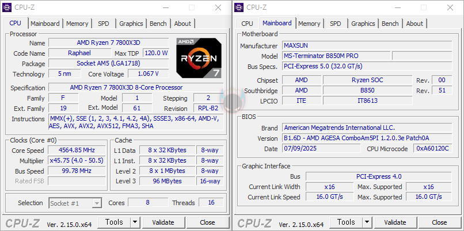Image resolution: width=464 pixels, height=231 pixels.
Task: Click the CPU-Z app icon in right window title bar
Action: [239, 7]
